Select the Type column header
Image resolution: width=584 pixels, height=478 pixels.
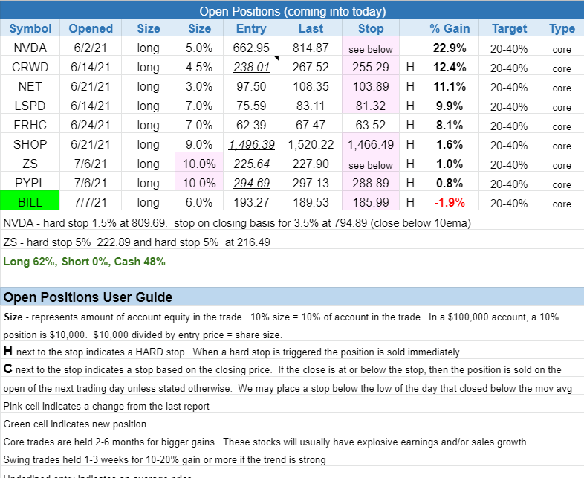562,28
